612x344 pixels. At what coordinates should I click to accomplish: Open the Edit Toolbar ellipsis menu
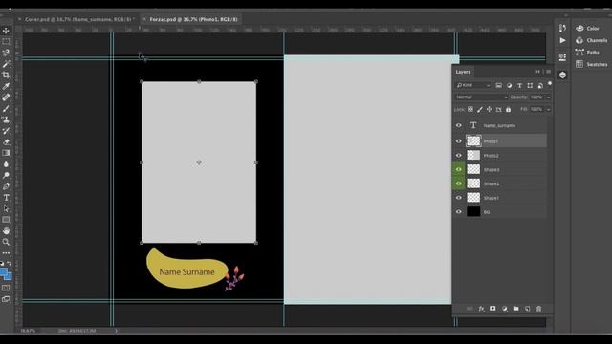click(x=6, y=252)
